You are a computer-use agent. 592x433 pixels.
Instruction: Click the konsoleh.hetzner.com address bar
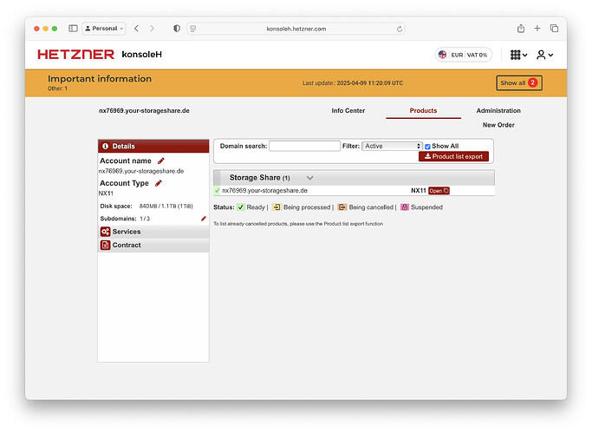point(296,29)
